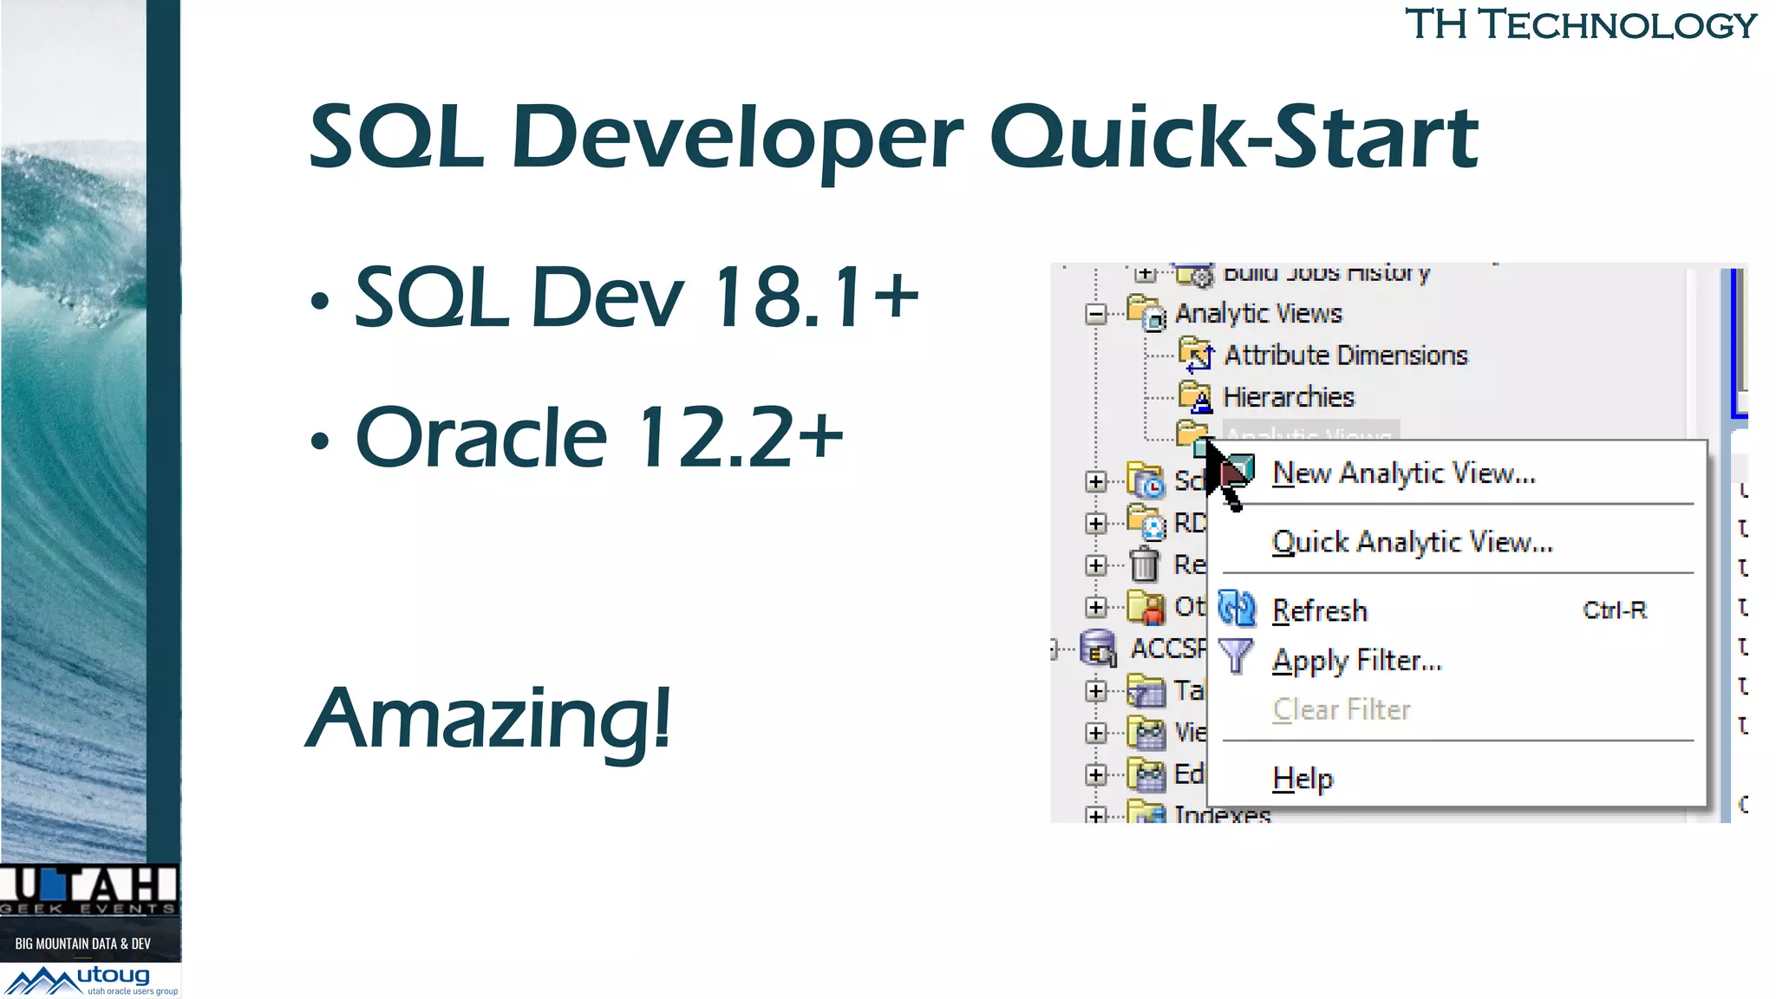Select the ACCSP connection label
The image size is (1776, 999).
point(1167,648)
